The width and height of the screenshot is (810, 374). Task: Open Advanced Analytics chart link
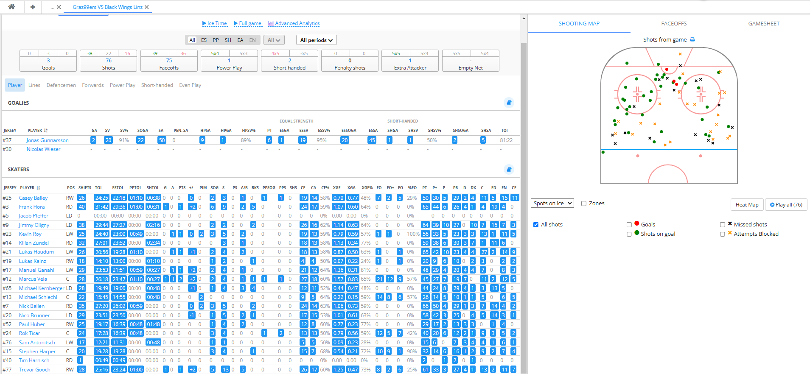(x=294, y=23)
